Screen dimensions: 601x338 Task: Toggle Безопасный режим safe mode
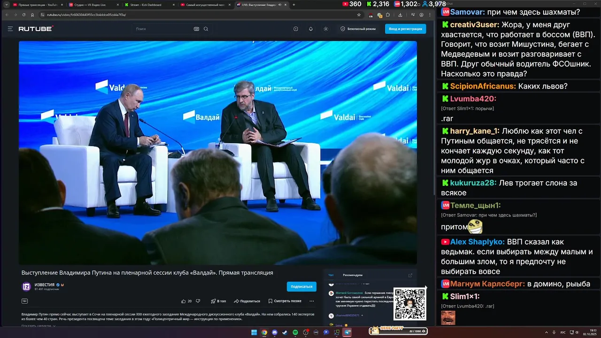[358, 29]
